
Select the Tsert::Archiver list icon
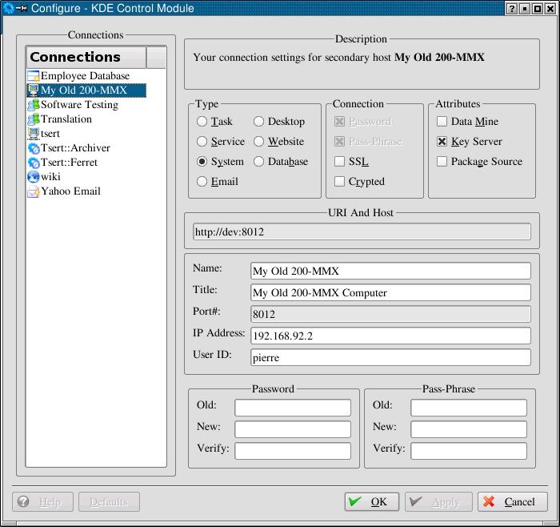[33, 148]
